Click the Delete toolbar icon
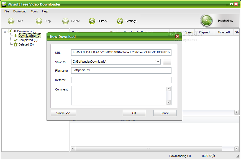241x160 pixels. (65, 21)
